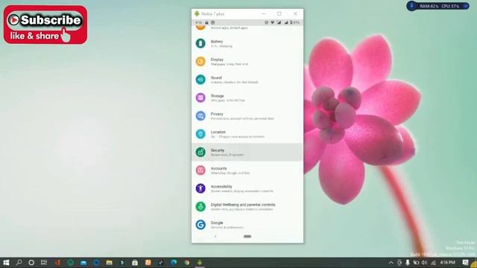Screen dimensions: 477x268
Task: Tap the Security lock icon
Action: 200,152
